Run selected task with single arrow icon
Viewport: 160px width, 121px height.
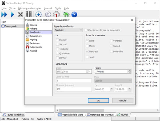13,14
